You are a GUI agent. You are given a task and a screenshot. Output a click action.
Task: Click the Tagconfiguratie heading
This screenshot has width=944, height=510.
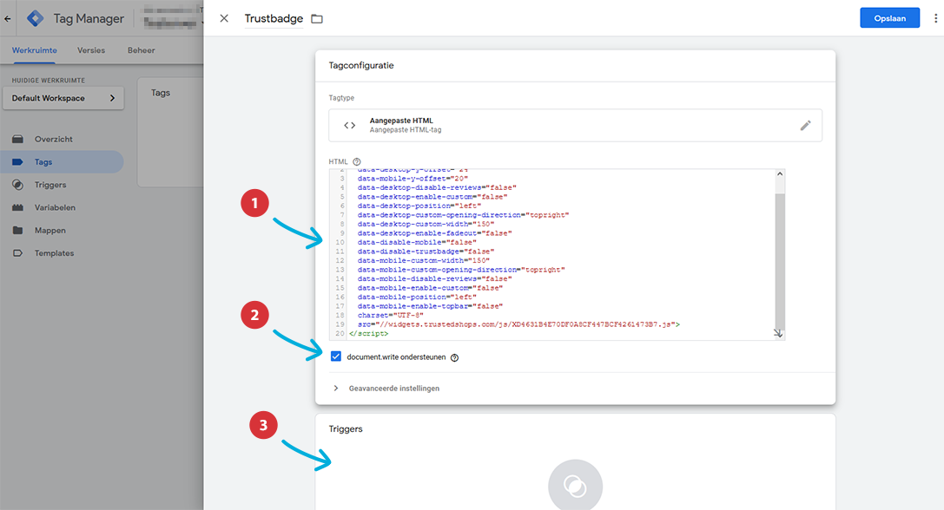click(361, 65)
